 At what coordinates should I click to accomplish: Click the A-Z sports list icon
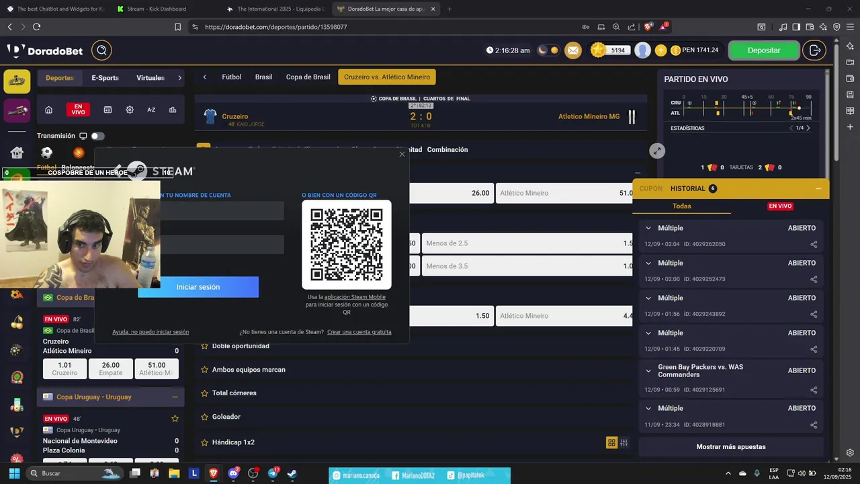[151, 110]
